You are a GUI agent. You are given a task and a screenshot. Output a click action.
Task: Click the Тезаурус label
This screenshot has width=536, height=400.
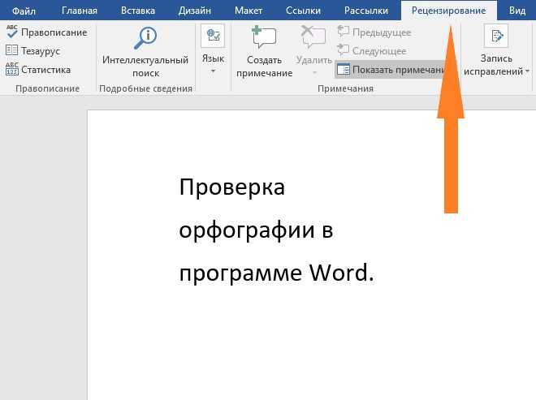[x=41, y=51]
